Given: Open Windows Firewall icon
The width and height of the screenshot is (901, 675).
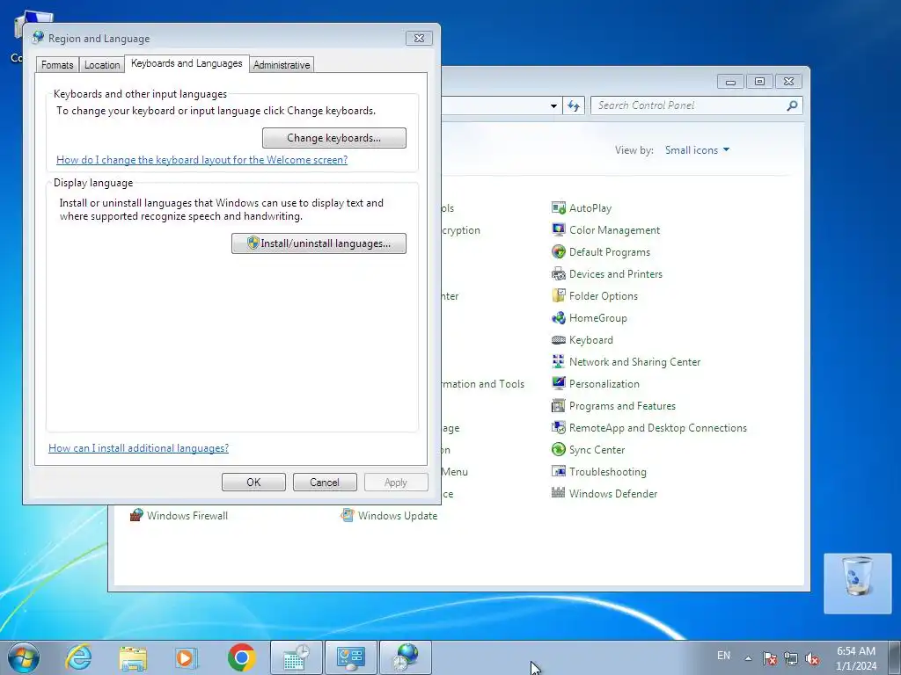Looking at the screenshot, I should [136, 515].
